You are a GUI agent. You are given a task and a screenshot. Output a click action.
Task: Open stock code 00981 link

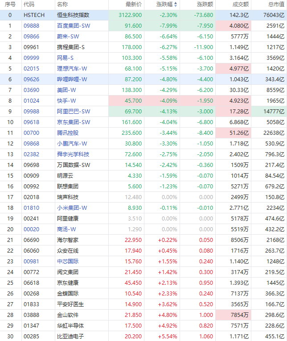[x=32, y=262]
